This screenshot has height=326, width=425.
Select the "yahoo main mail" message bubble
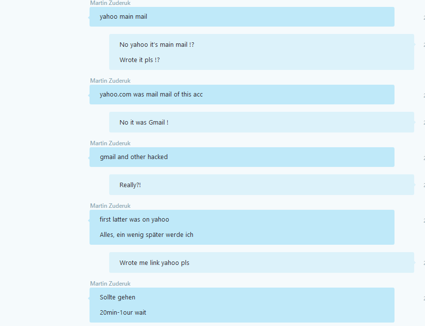[242, 17]
